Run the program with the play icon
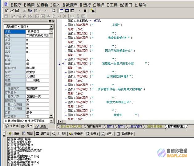 point(79,11)
